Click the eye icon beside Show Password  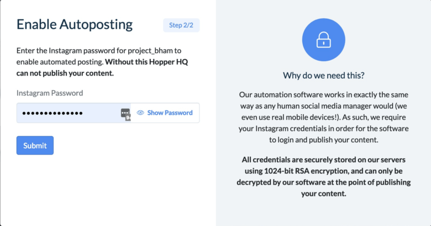pos(140,112)
